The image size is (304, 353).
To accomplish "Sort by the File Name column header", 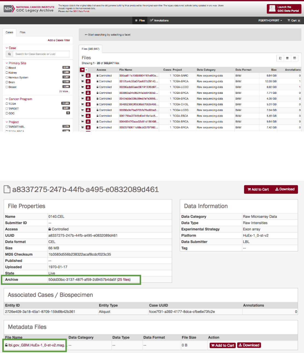I will tap(126, 70).
